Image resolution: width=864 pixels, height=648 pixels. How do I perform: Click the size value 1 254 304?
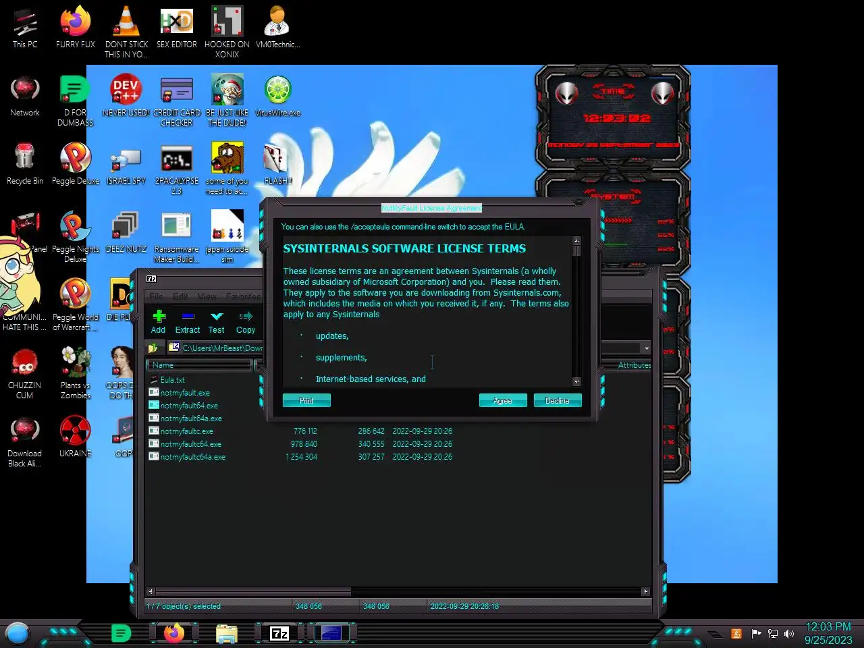pos(301,457)
